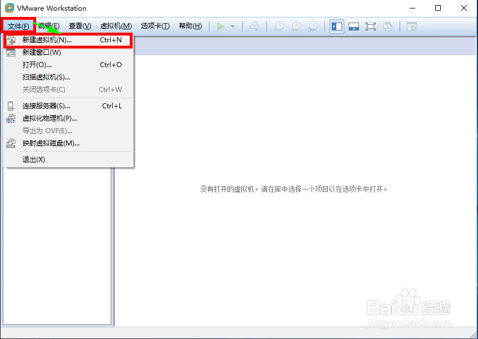The height and width of the screenshot is (339, 478).
Task: Click the VMware Workstation title bar icon
Action: (9, 8)
